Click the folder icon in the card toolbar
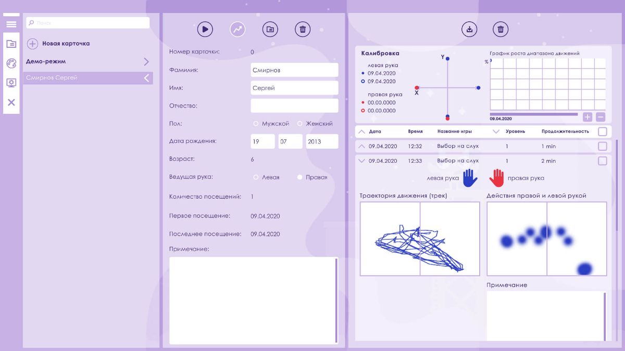Viewport: 625px width, 351px height. [x=270, y=29]
